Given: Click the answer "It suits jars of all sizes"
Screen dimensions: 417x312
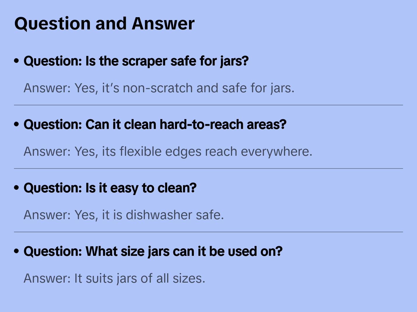Looking at the screenshot, I should click(x=114, y=278).
